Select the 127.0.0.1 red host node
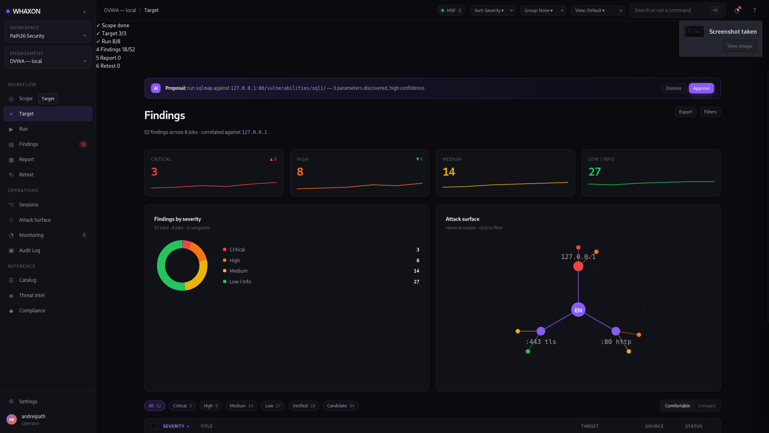The width and height of the screenshot is (769, 433). (x=578, y=266)
